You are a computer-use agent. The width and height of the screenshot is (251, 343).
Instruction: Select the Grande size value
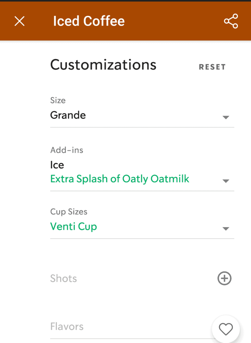68,115
